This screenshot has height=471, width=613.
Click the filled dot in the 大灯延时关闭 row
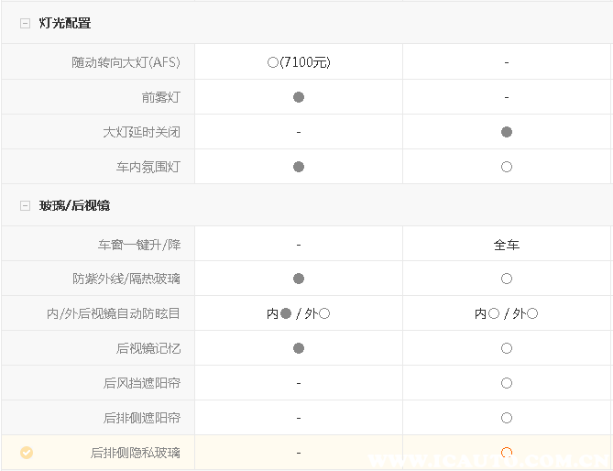click(507, 132)
